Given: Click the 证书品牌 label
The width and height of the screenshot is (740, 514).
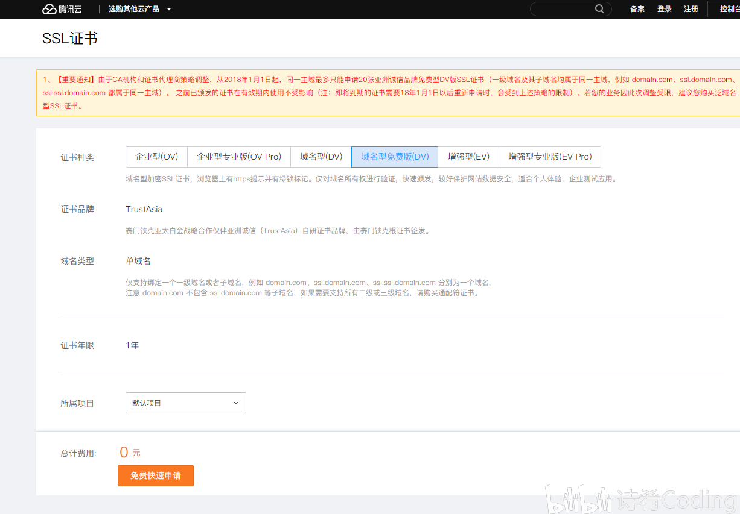Looking at the screenshot, I should click(77, 209).
